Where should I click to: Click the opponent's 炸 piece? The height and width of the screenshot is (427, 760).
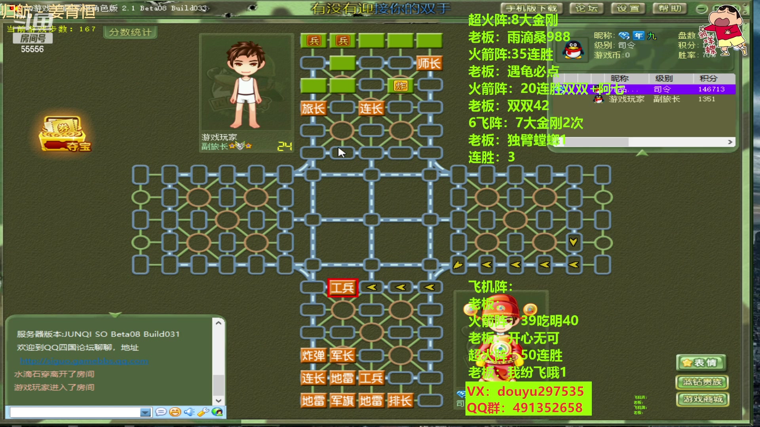(401, 85)
